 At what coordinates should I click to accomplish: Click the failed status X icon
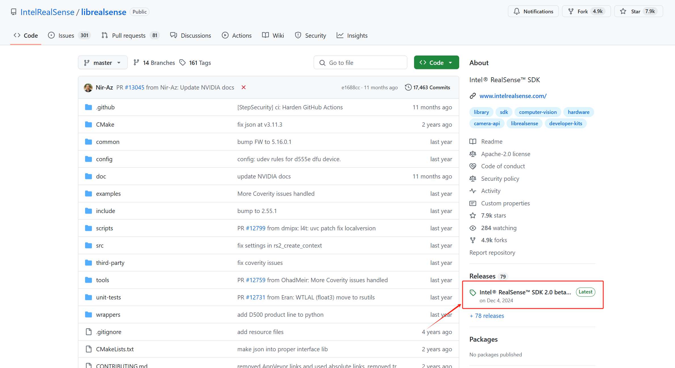(x=244, y=87)
